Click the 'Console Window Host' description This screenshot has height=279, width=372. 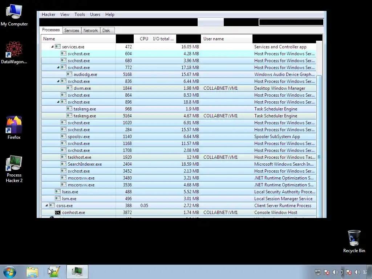(275, 213)
